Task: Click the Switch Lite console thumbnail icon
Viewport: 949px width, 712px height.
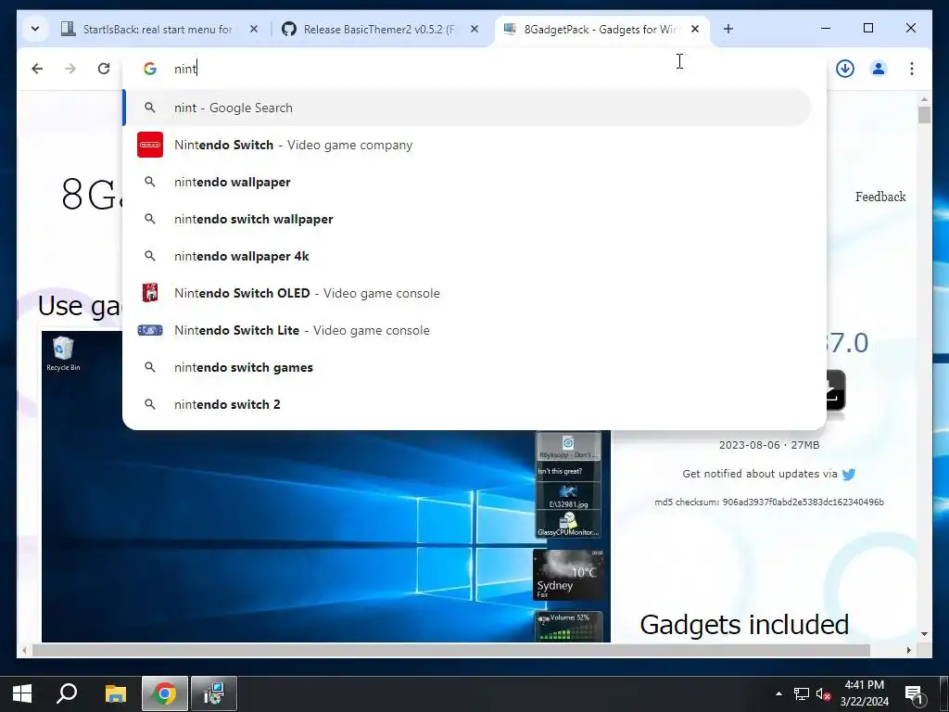Action: tap(150, 330)
